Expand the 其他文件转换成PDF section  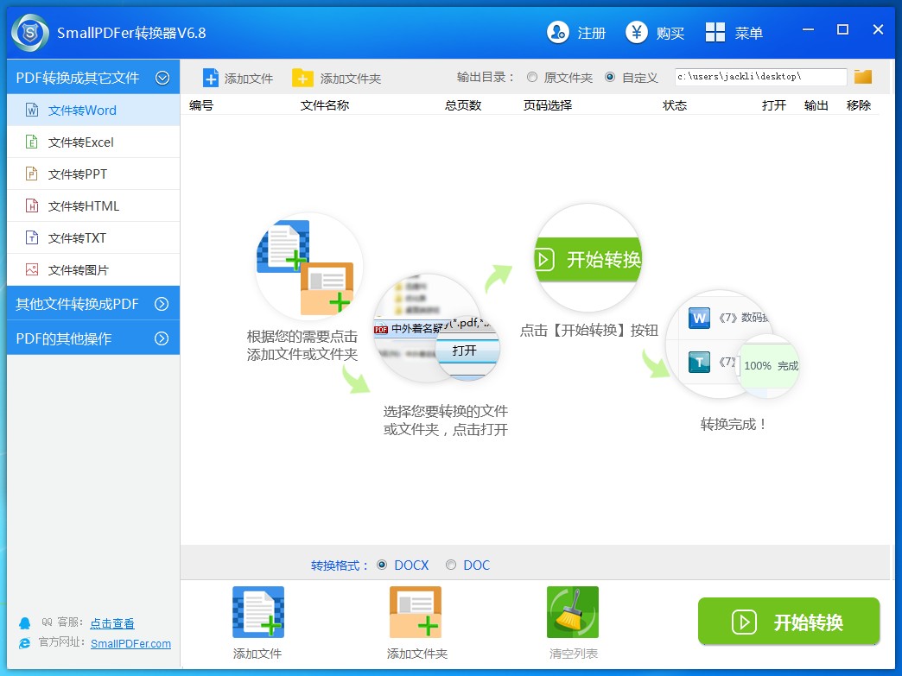coord(90,303)
